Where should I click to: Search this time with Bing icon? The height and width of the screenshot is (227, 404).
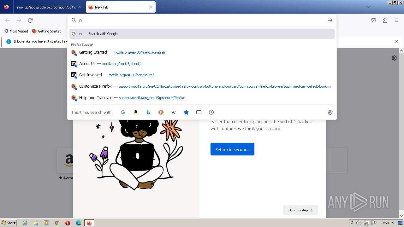[148, 112]
